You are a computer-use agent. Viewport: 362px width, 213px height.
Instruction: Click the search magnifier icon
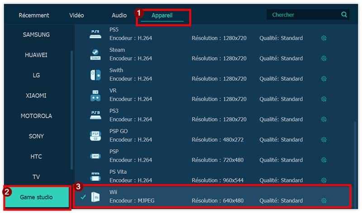(344, 15)
